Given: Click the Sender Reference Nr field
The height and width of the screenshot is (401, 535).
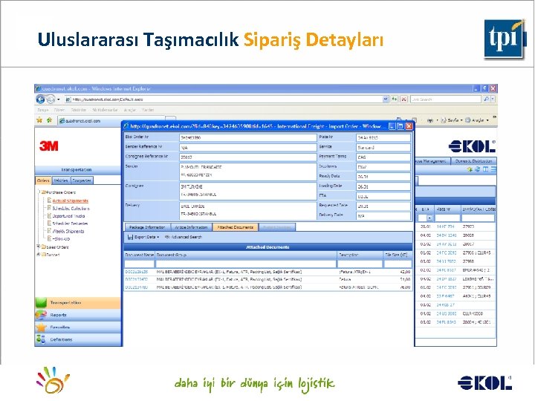Looking at the screenshot, I should click(x=248, y=147).
